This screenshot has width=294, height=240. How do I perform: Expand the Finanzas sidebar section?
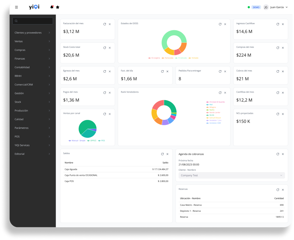click(x=32, y=59)
